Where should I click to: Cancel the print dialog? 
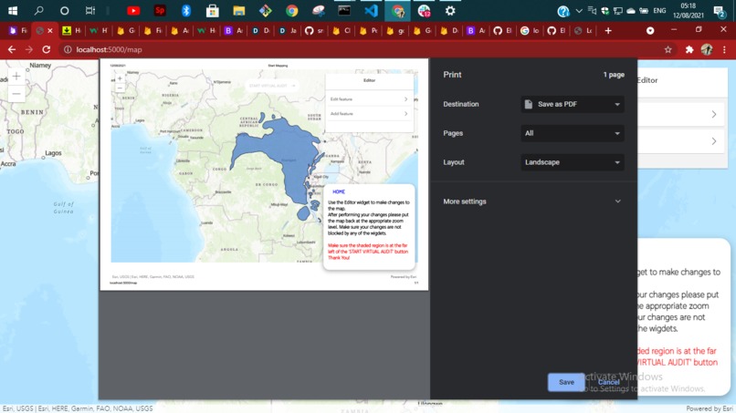pos(608,382)
